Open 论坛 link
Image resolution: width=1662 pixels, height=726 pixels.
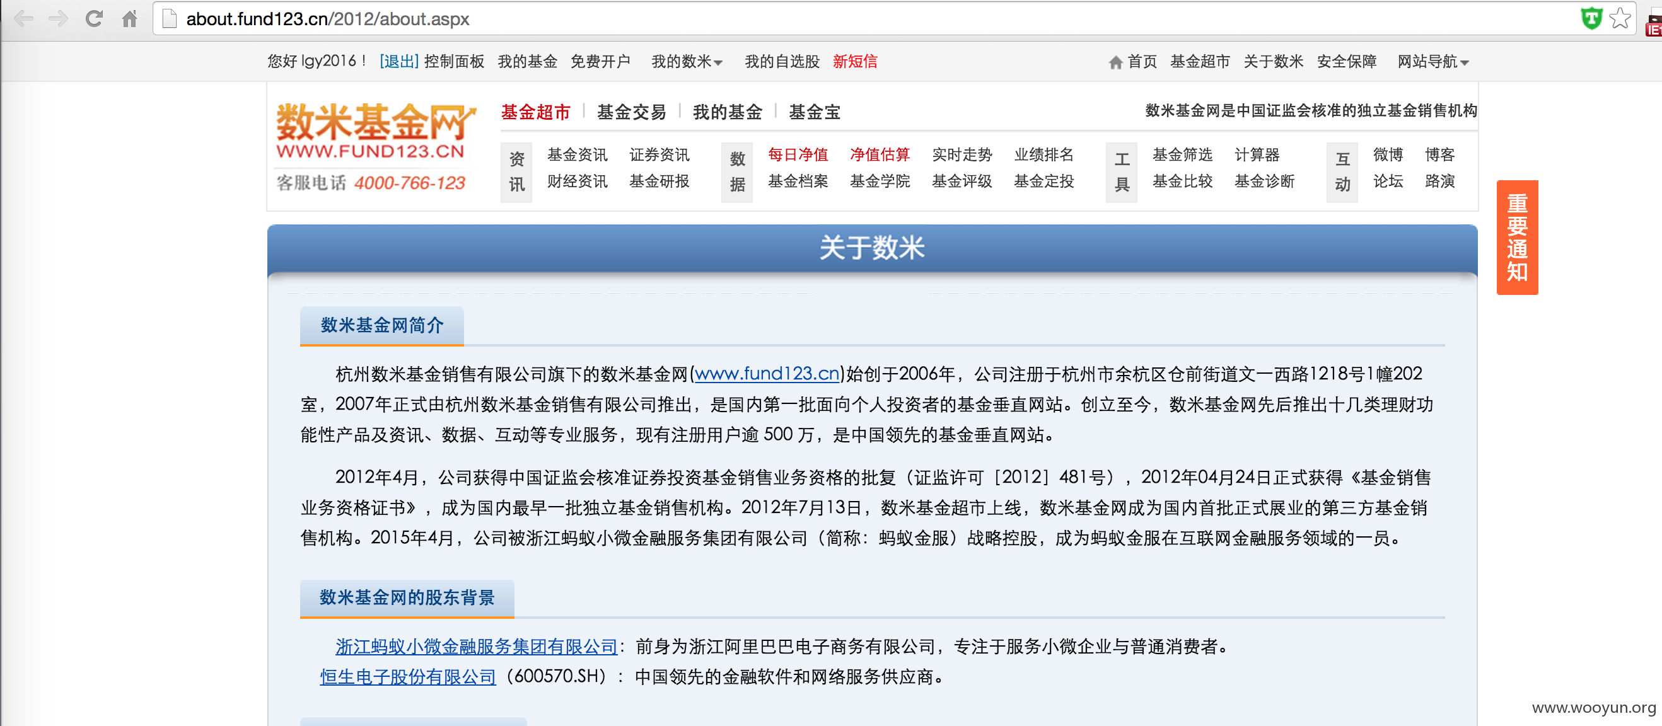click(1388, 181)
